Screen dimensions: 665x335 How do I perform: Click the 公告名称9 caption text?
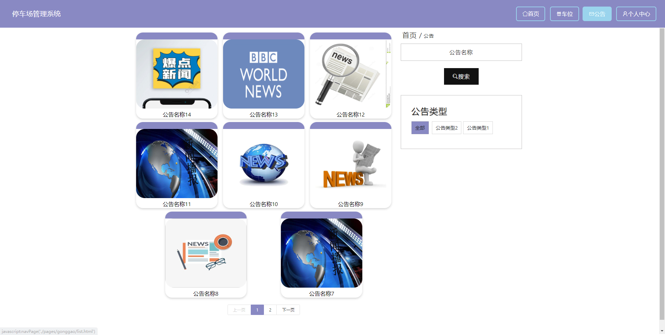point(351,204)
